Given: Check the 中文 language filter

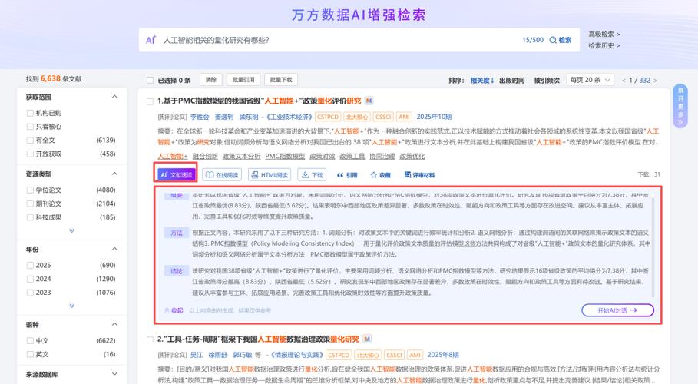Looking at the screenshot, I should [x=30, y=340].
